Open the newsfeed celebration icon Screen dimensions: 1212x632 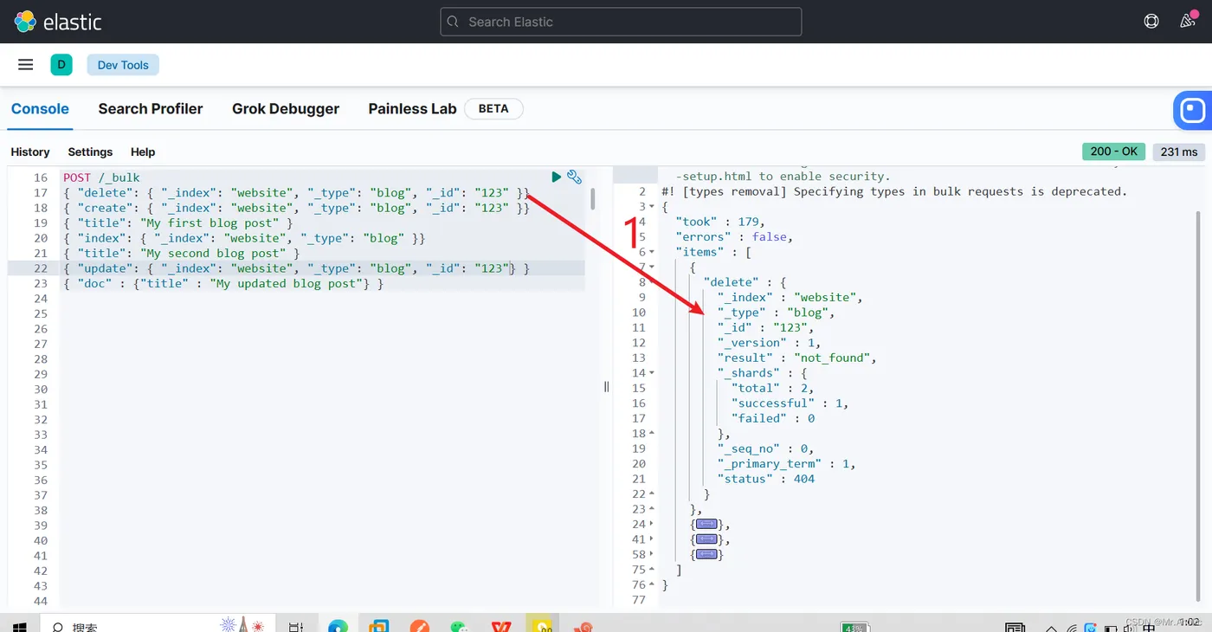click(x=1188, y=22)
